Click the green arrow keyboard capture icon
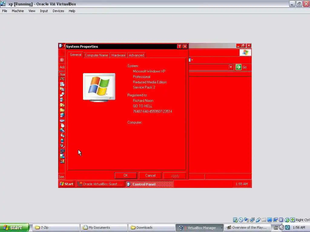The image size is (310, 232). click(x=293, y=220)
